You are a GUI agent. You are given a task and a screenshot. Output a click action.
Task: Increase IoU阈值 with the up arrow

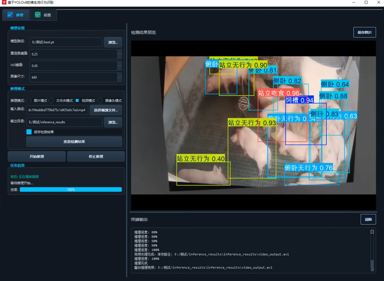click(x=120, y=63)
